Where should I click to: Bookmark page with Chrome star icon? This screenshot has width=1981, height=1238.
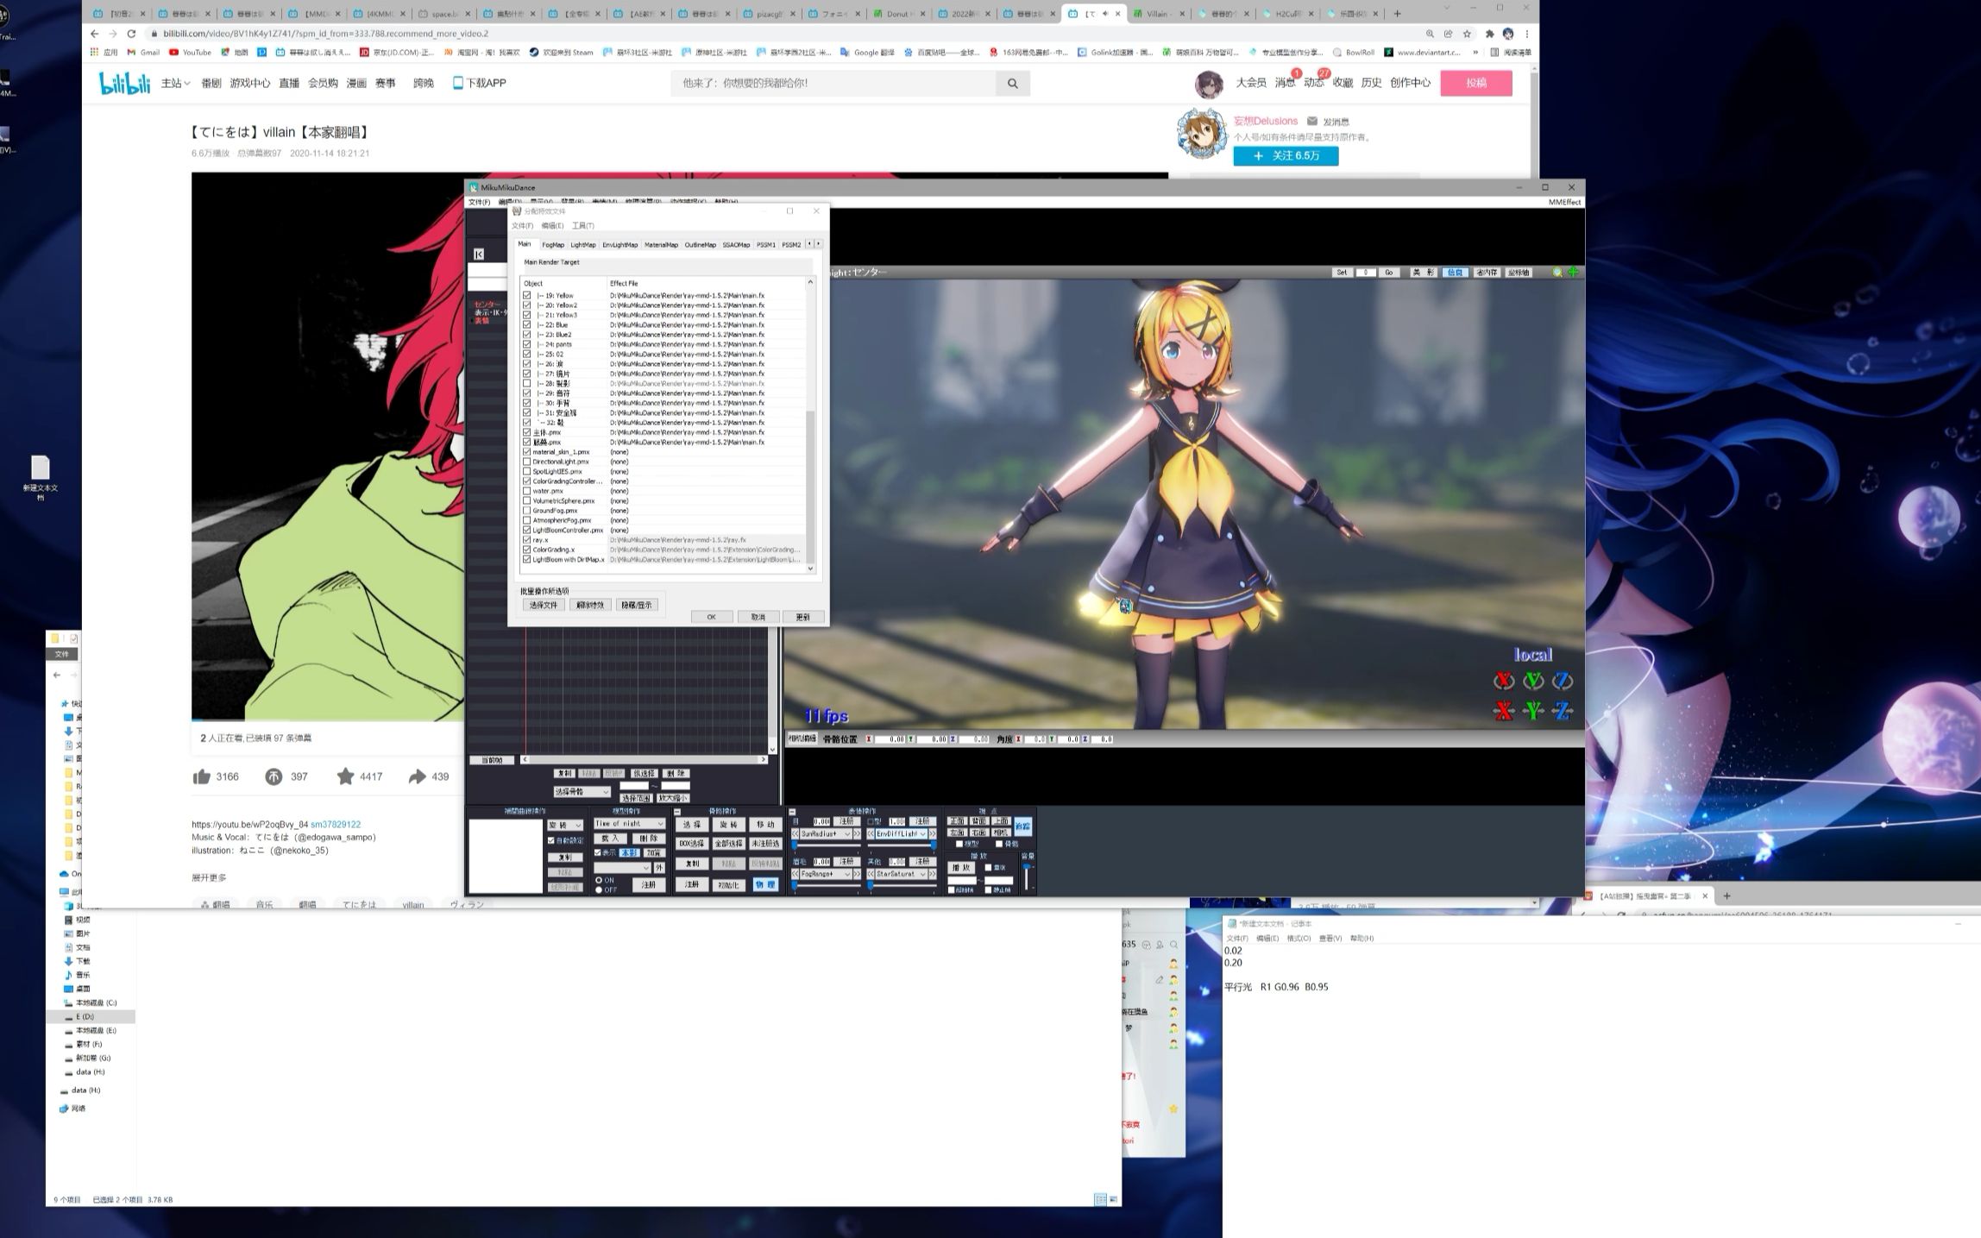point(1467,34)
